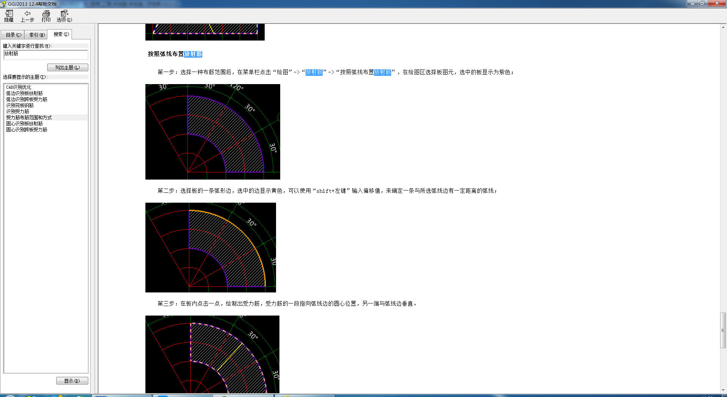This screenshot has height=397, width=727.
Task: Click the 列出主题 button
Action: (x=68, y=67)
